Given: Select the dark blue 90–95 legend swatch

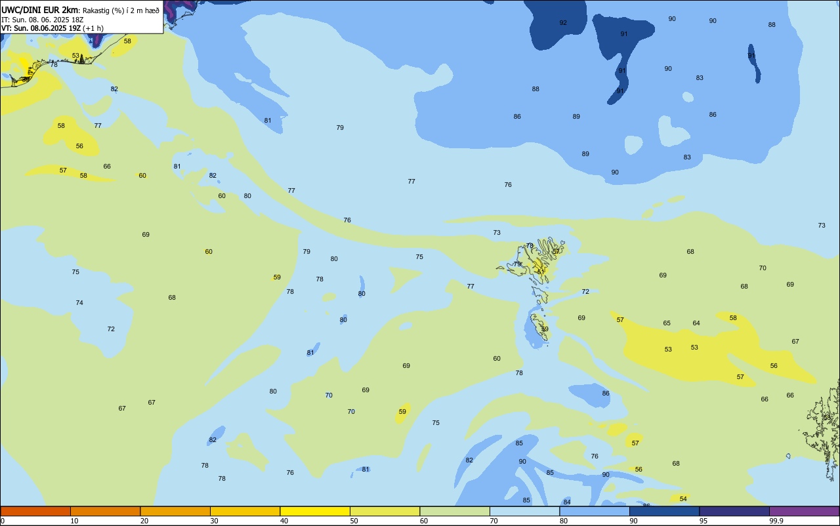Looking at the screenshot, I should click(x=664, y=511).
